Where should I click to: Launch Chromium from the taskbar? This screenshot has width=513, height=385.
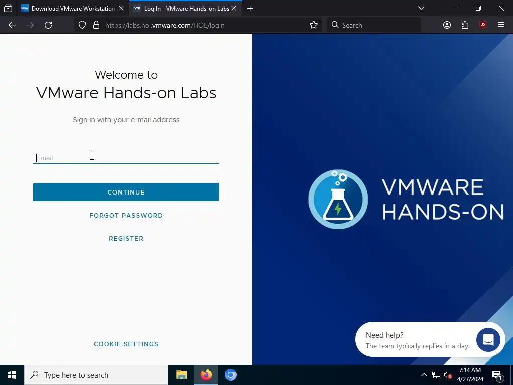tap(230, 375)
